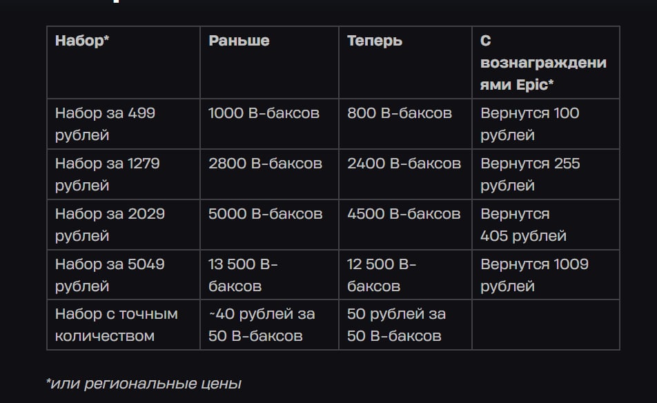This screenshot has width=657, height=403.
Task: Click the "1000 В-баксов" cell
Action: tap(264, 113)
